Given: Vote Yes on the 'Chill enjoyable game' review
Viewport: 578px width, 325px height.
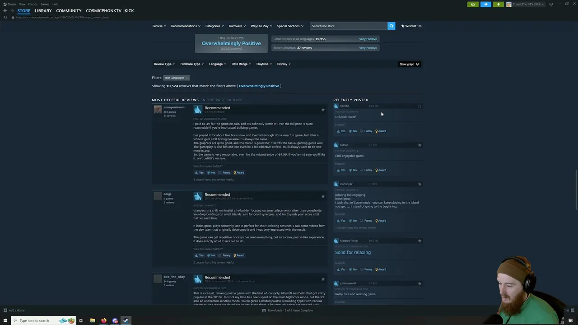Looking at the screenshot, I should pos(341,170).
